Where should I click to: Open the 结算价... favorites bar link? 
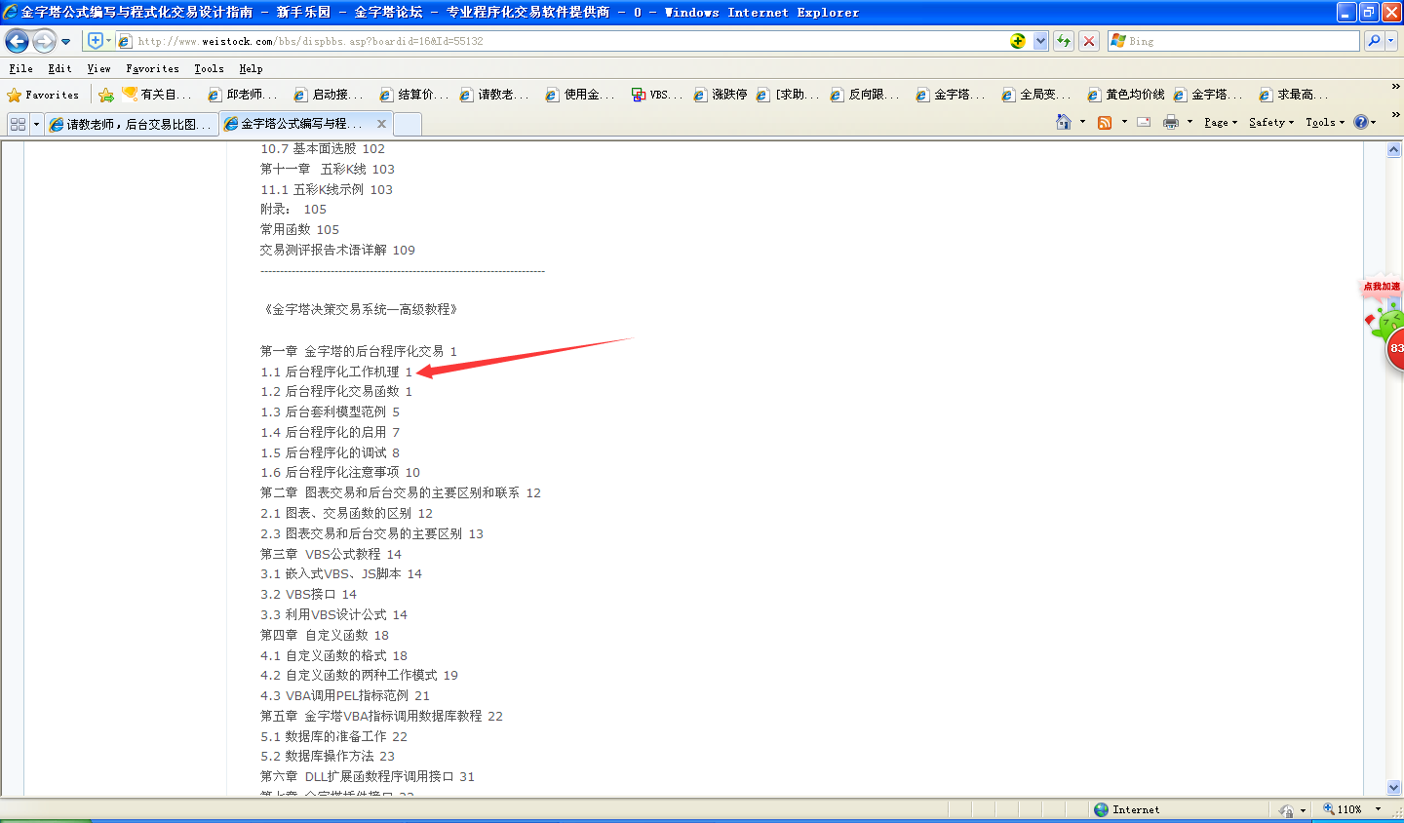(x=414, y=95)
